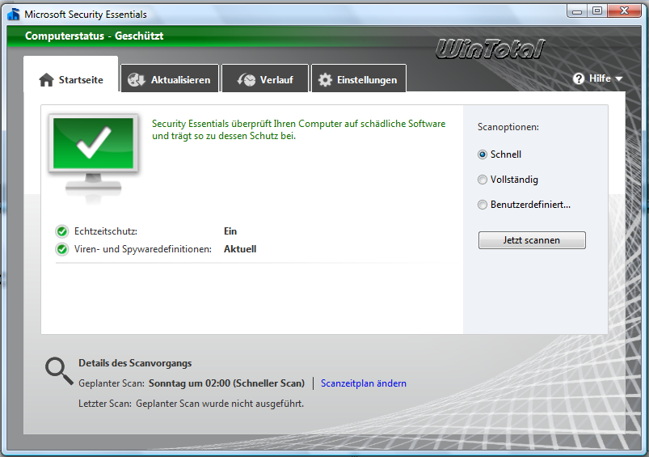The height and width of the screenshot is (457, 649).
Task: Click the 'Ein' status value
Action: pos(230,231)
